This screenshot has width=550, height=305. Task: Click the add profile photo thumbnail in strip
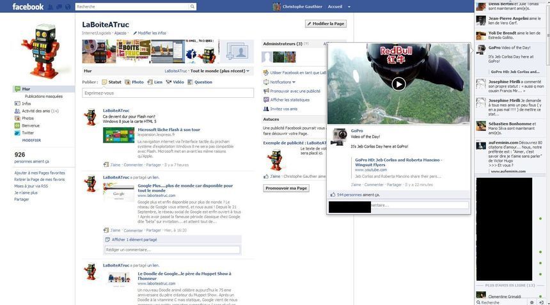tap(237, 52)
